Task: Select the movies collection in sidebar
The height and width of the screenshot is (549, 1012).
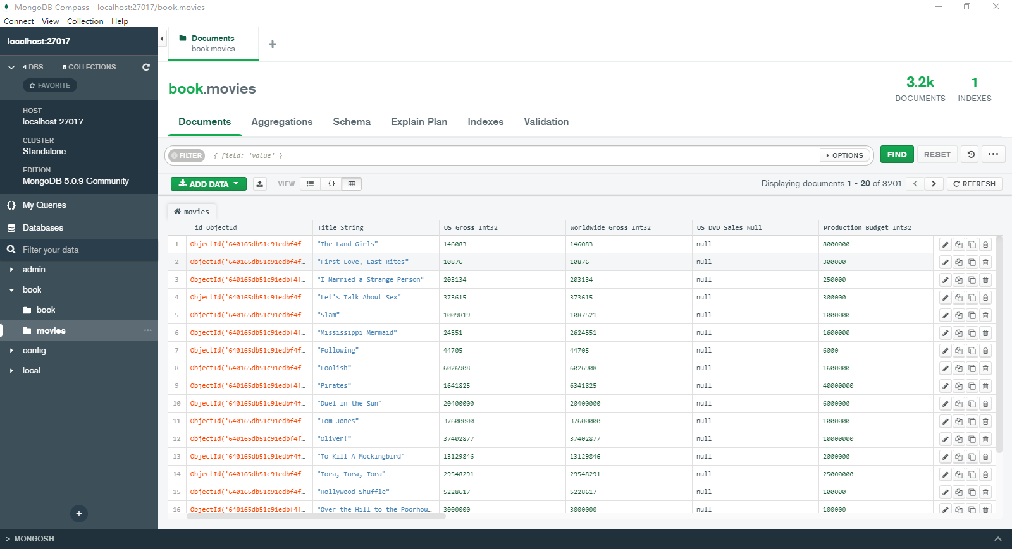Action: [x=79, y=330]
